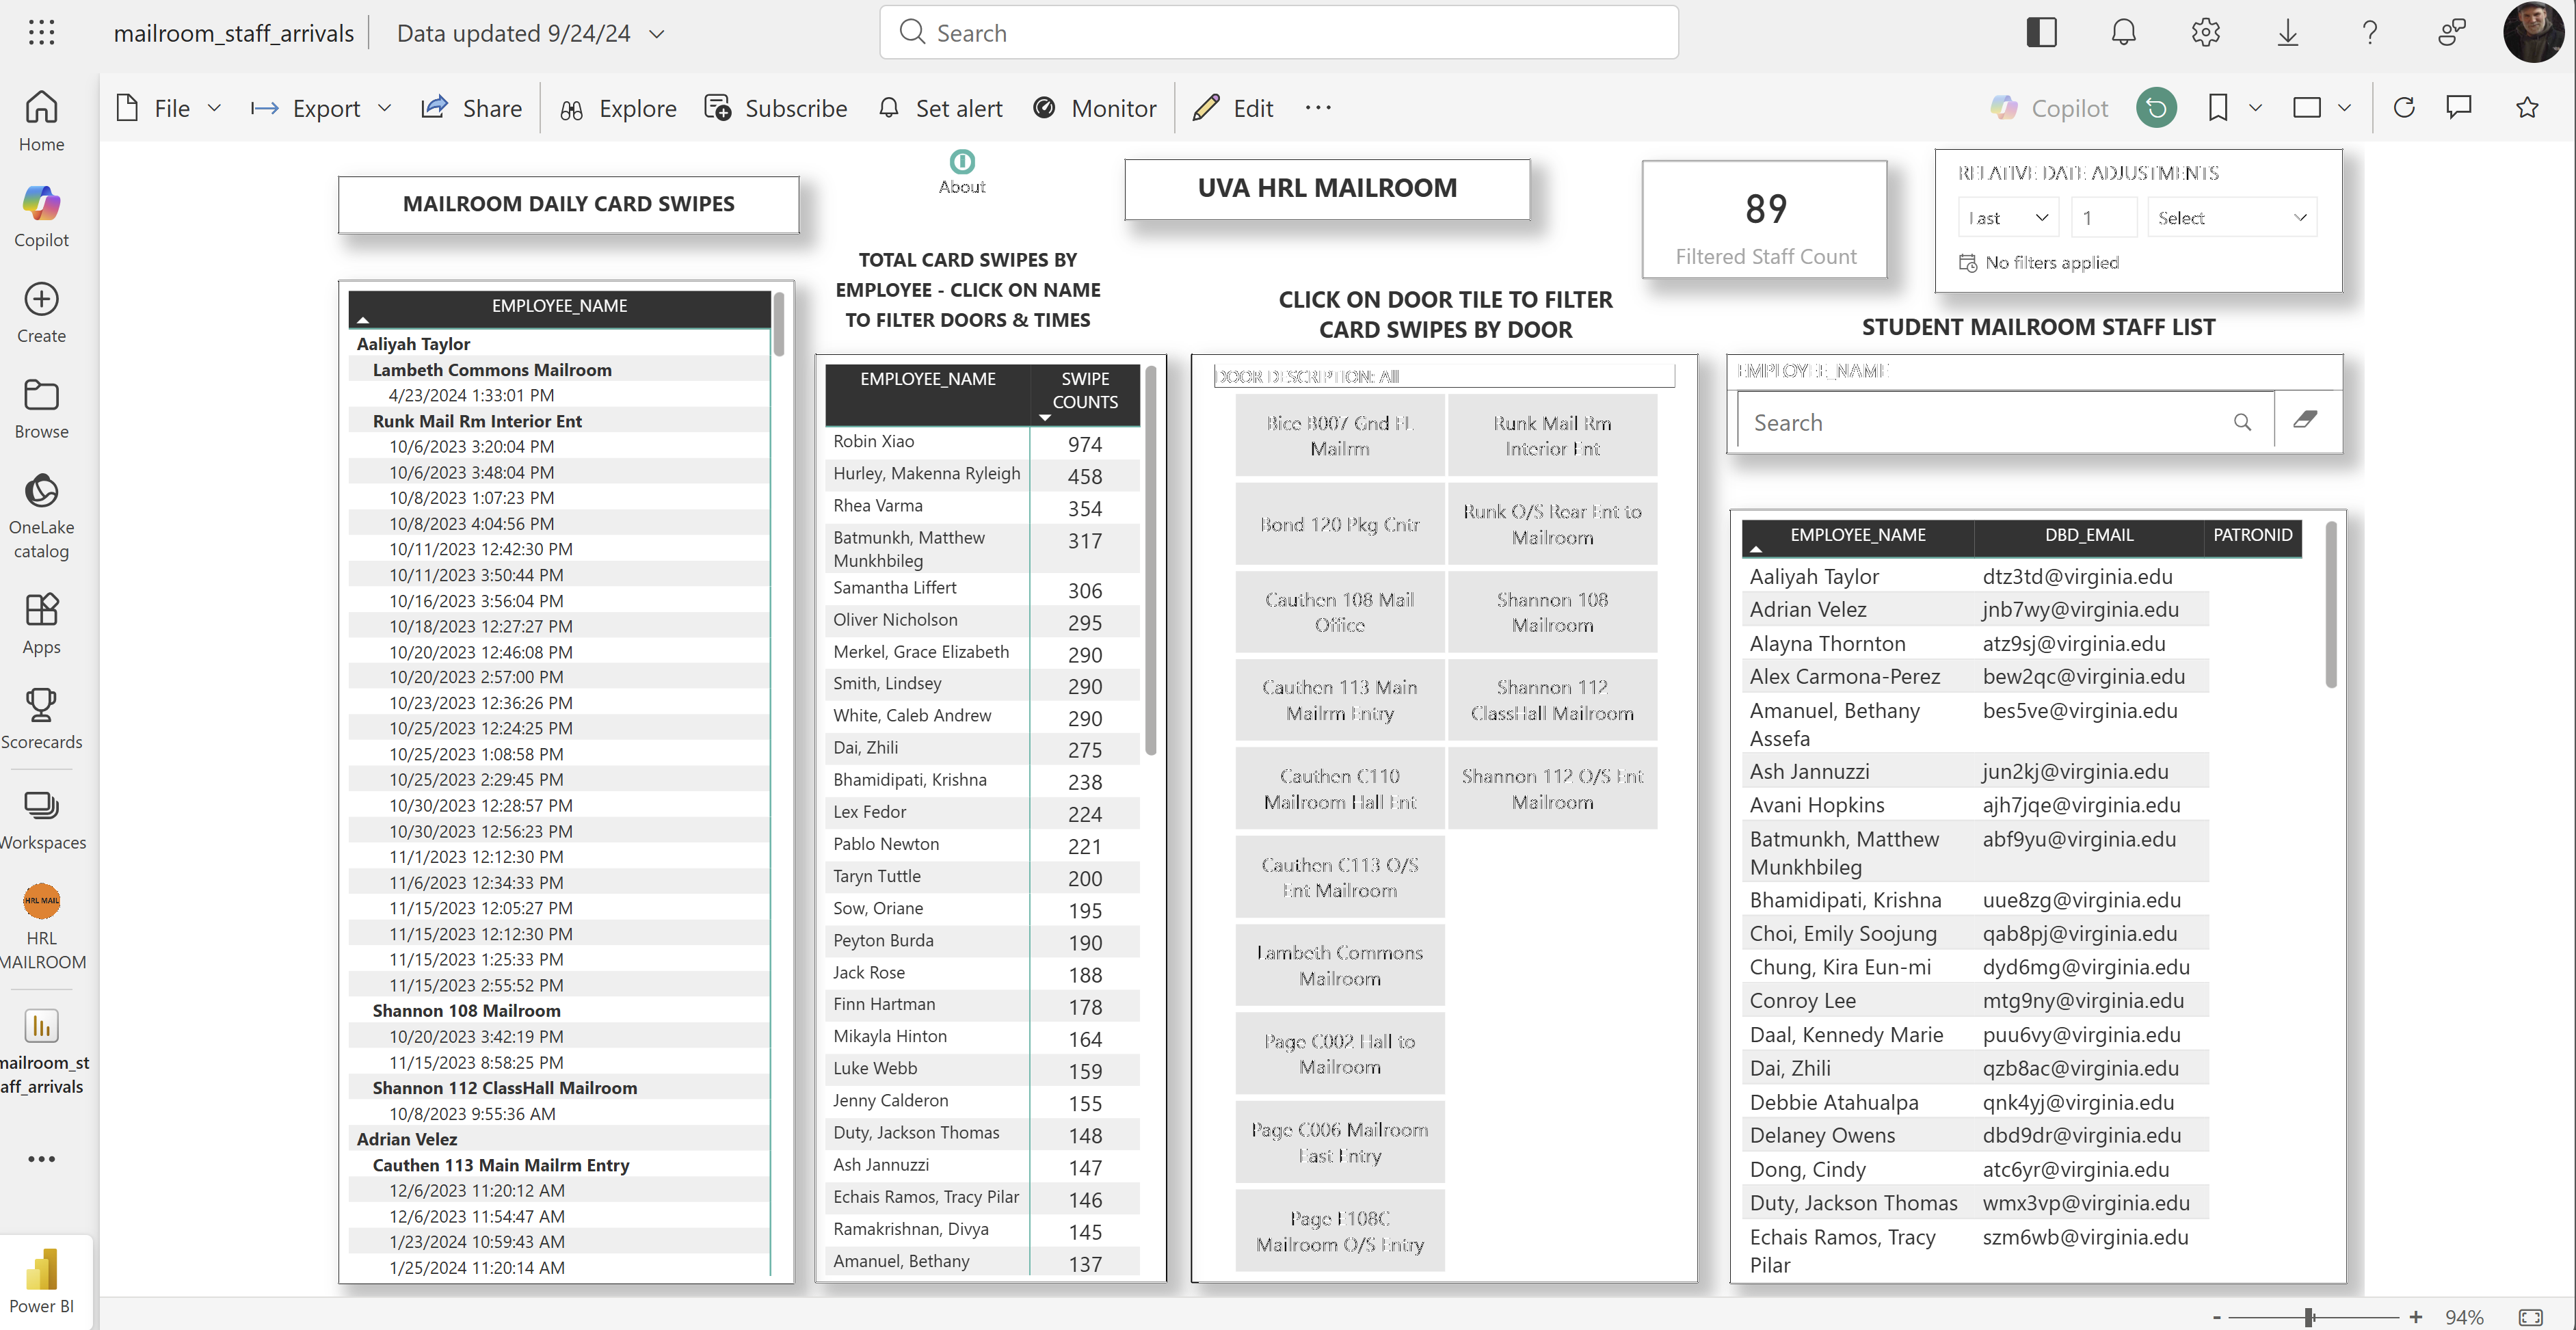Show more sidebar options ellipsis

click(x=41, y=1159)
